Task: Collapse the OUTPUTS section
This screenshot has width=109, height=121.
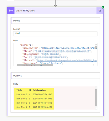Action: coord(55,76)
